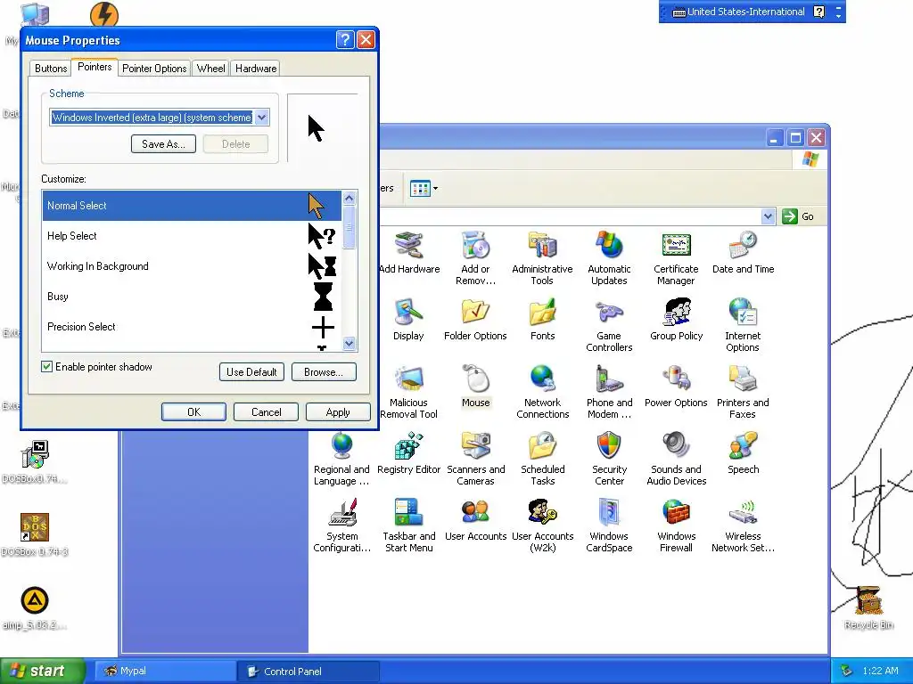913x684 pixels.
Task: Cancel the Mouse Properties dialog
Action: point(266,411)
